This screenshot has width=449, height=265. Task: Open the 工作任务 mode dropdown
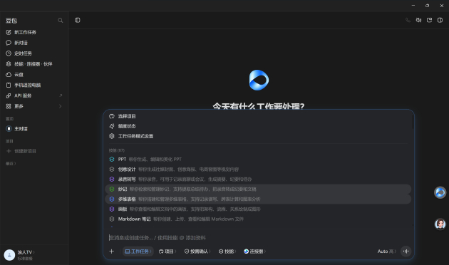point(138,251)
